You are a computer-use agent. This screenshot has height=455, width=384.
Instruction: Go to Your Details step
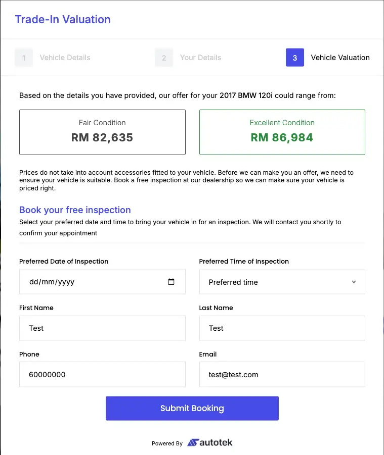200,58
